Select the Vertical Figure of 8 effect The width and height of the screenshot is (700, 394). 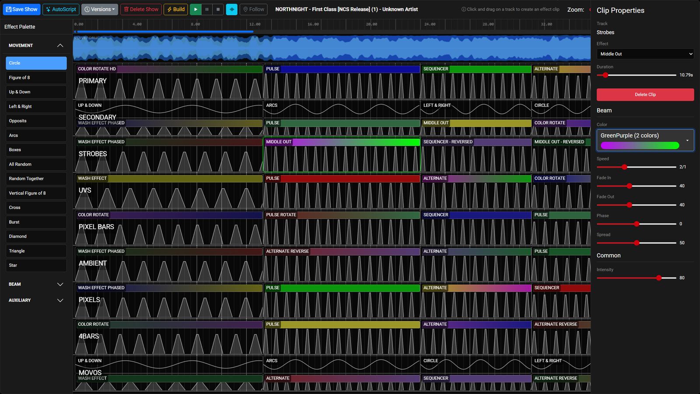click(x=36, y=193)
